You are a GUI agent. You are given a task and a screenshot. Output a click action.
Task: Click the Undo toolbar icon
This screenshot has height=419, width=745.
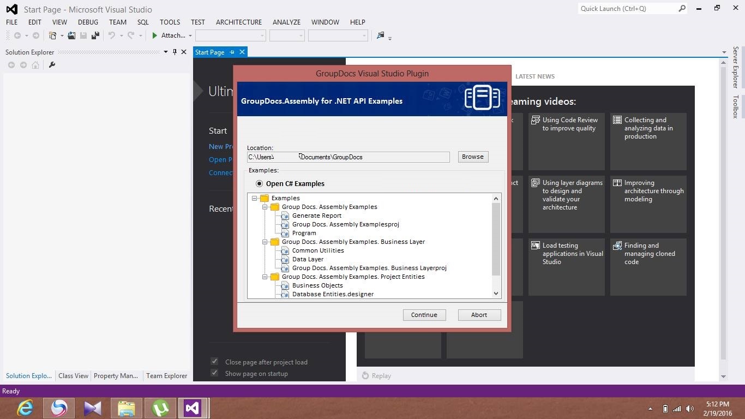(x=112, y=35)
